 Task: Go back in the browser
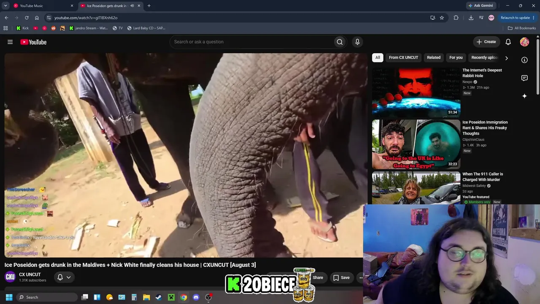6,18
